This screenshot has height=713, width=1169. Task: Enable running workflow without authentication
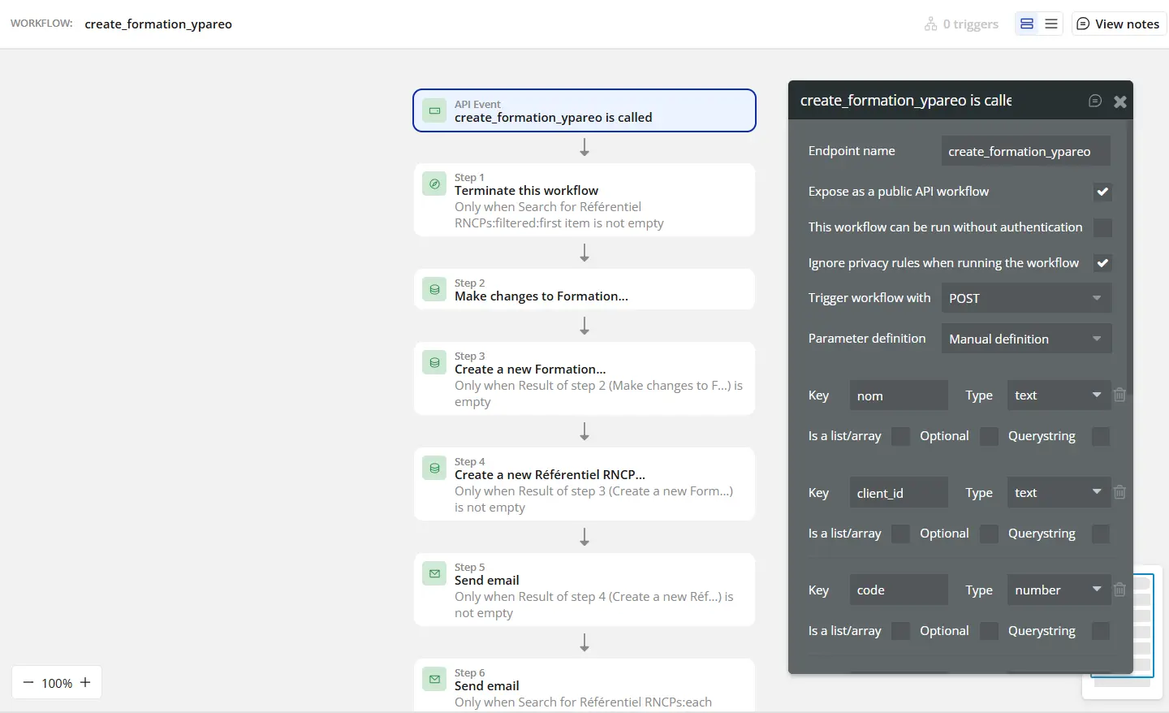(1102, 227)
